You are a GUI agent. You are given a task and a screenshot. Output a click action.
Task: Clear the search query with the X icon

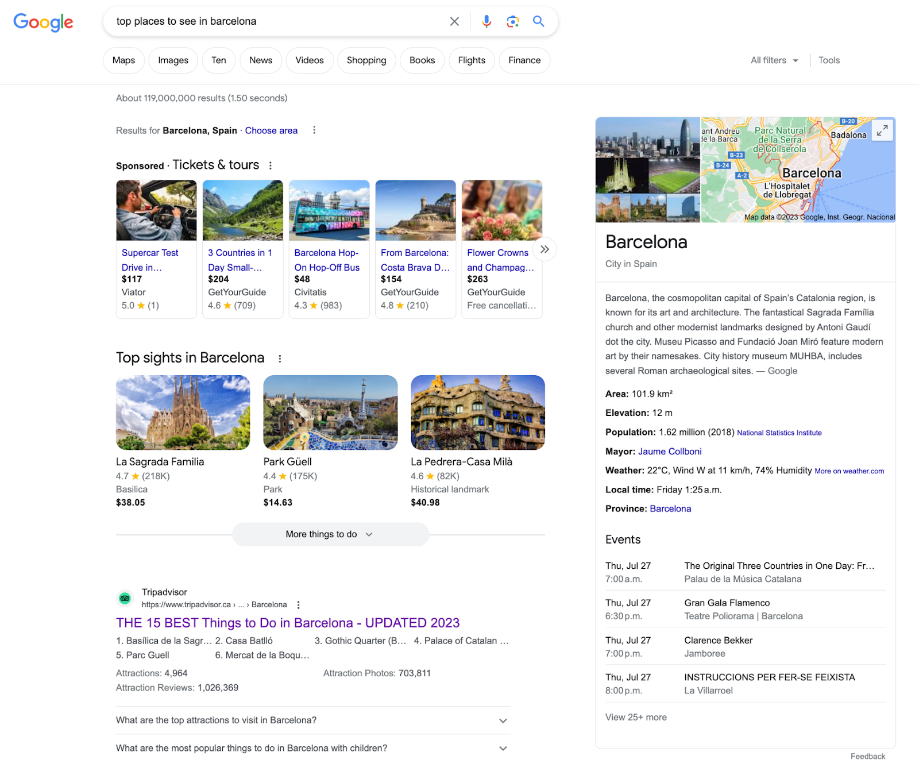point(454,21)
